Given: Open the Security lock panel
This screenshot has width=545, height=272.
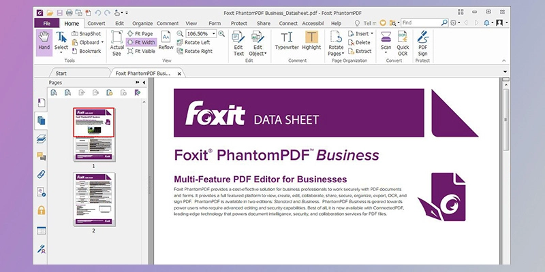Looking at the screenshot, I should pyautogui.click(x=42, y=210).
